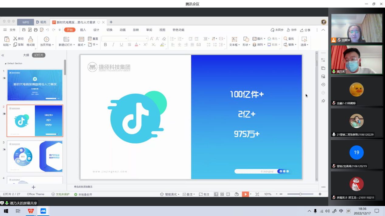Expand the Shapes (形状) dropdown
This screenshot has width=385, height=216.
246,45
